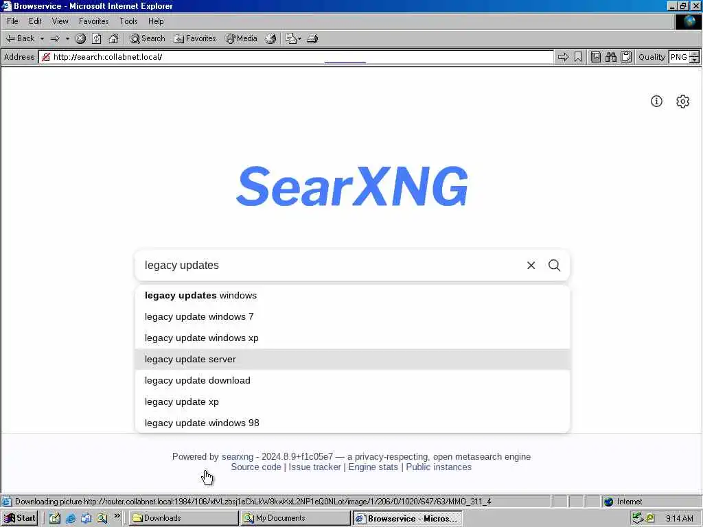Select suggestion 'legacy update windows 98'

(x=352, y=423)
